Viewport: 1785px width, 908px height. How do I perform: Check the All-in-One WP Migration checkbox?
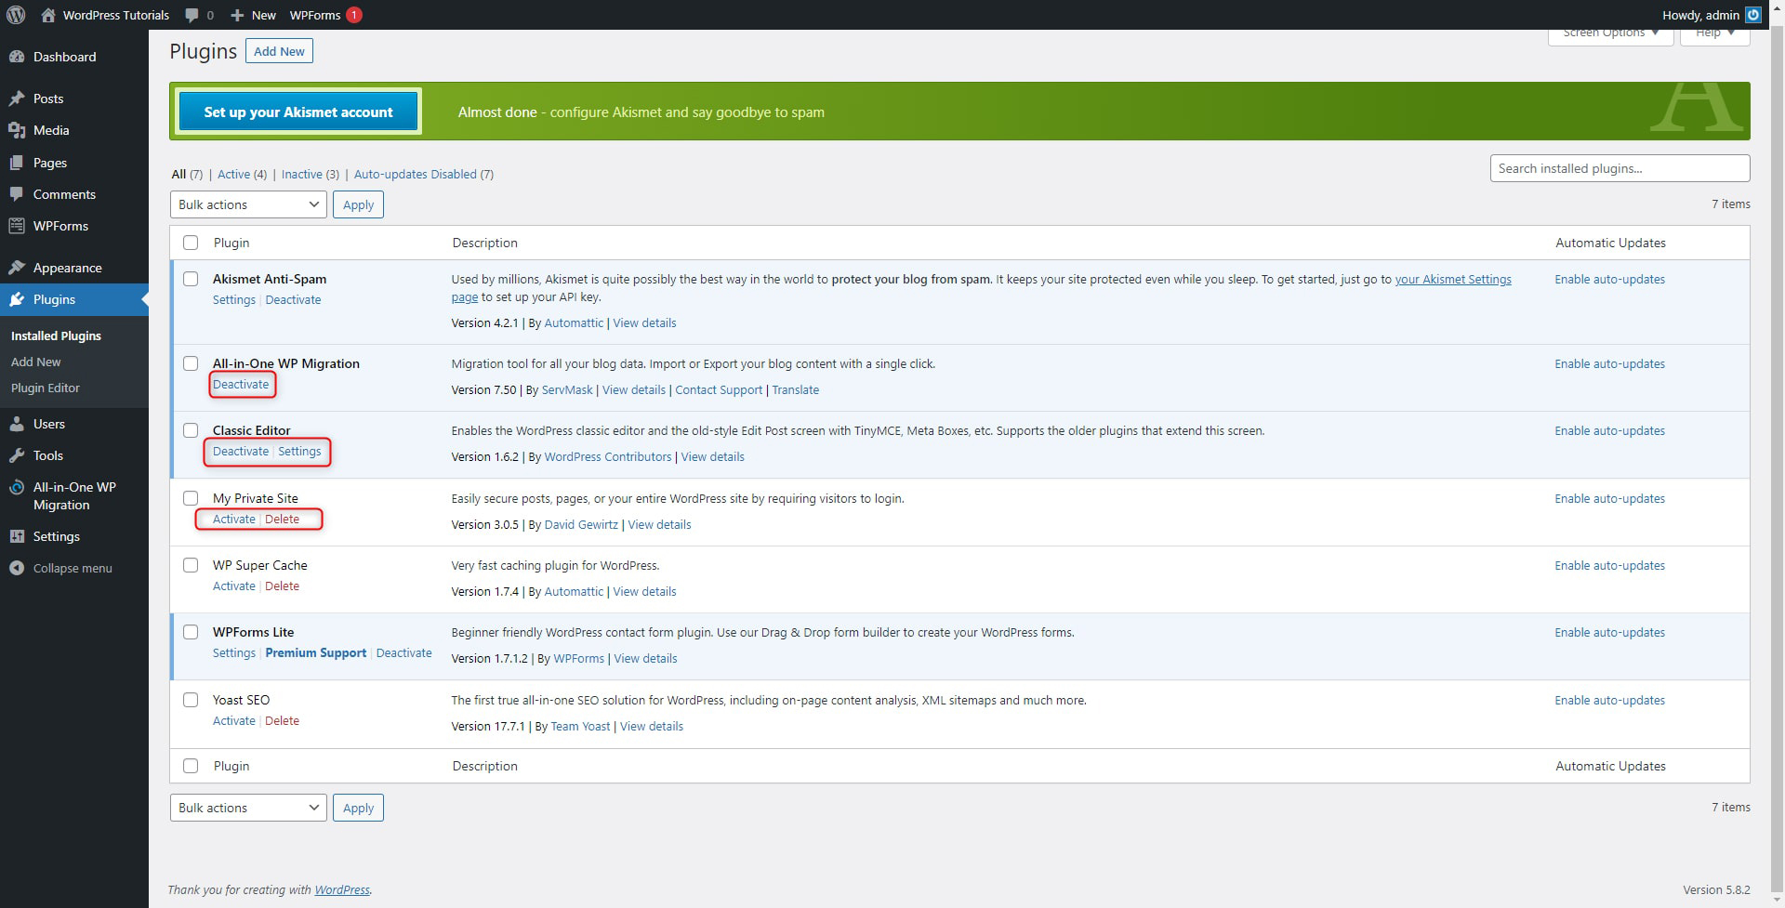click(x=191, y=363)
